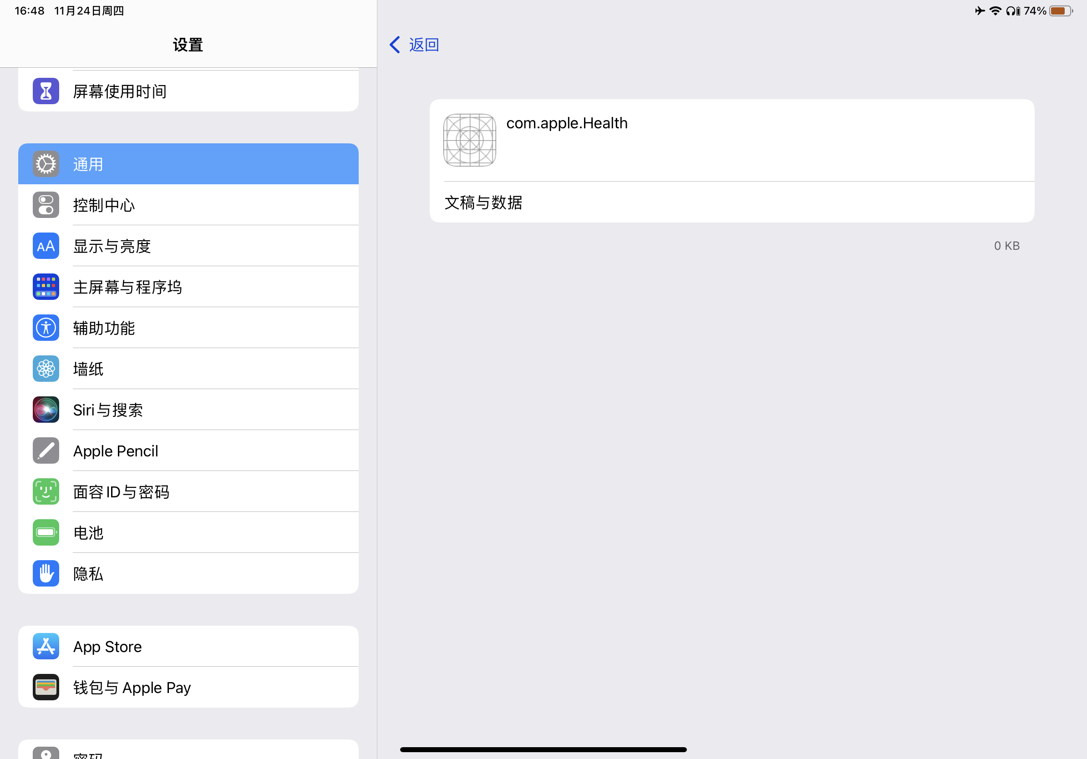Tap the 文稿与数据 row
Screen dimensions: 1087x759
[x=731, y=202]
